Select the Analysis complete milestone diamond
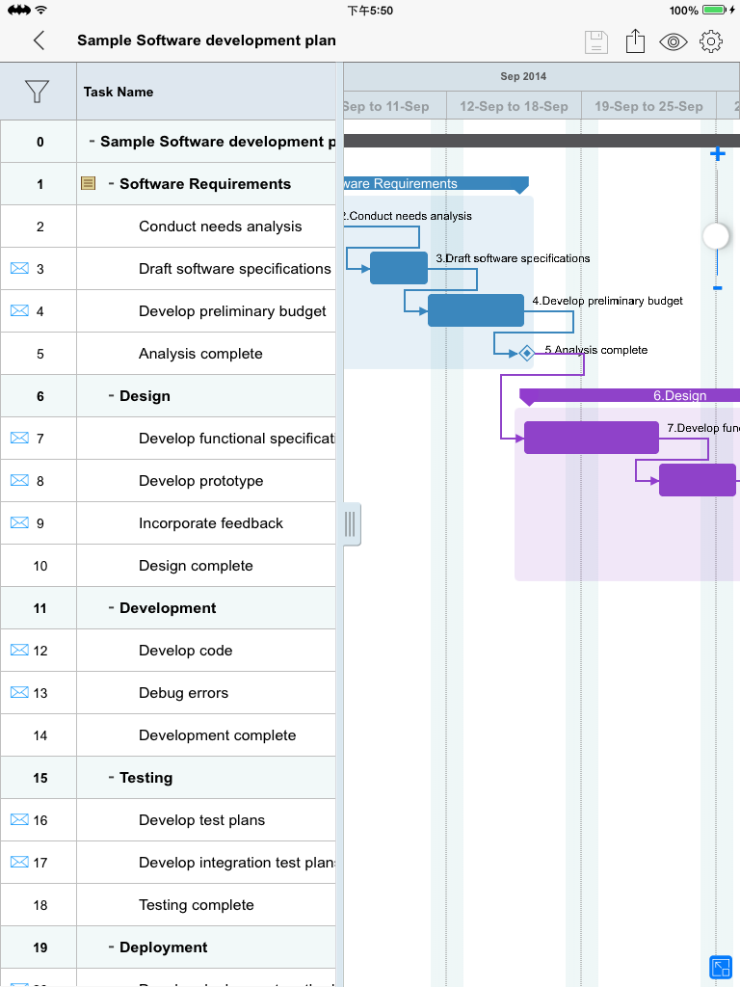This screenshot has height=987, width=740. [x=527, y=353]
